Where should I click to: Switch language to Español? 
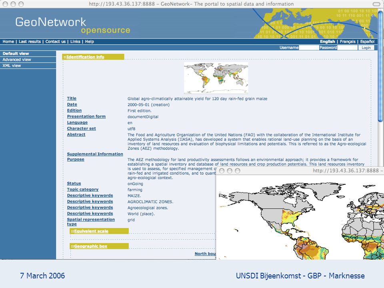click(x=367, y=42)
